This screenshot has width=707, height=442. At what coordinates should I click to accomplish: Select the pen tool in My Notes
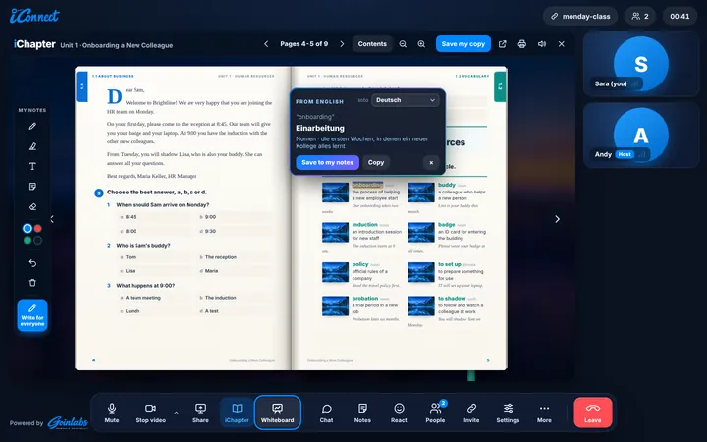pyautogui.click(x=32, y=127)
